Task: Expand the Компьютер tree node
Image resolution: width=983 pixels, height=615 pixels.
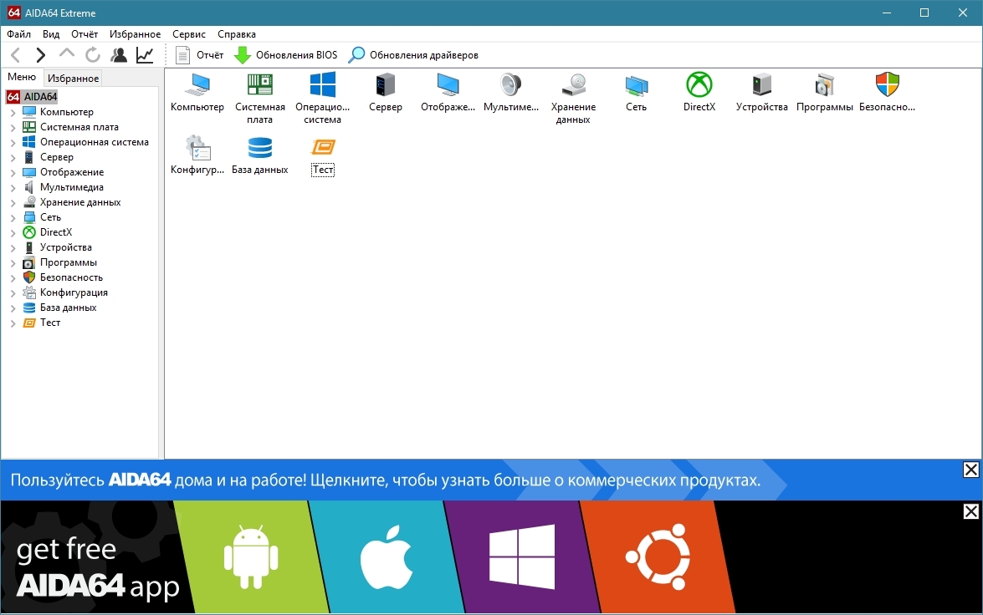Action: click(13, 113)
